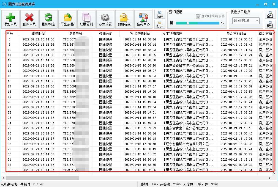Click the 添加单号 (Add Tracking Number) icon
The image size is (278, 187).
point(10,19)
